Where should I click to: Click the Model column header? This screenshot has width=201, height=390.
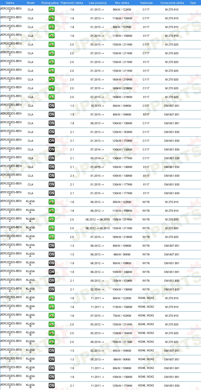(31, 3)
